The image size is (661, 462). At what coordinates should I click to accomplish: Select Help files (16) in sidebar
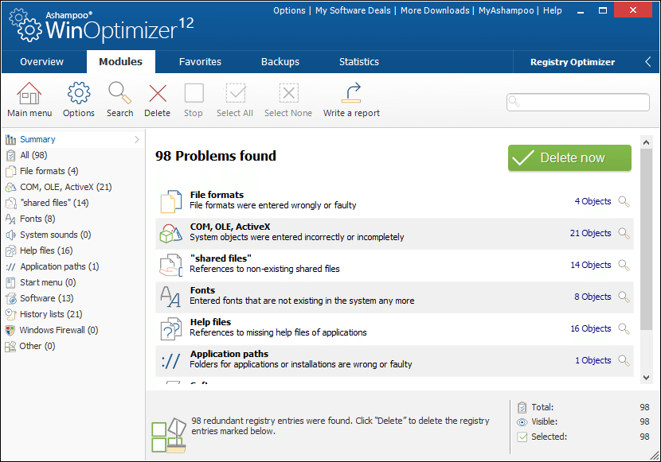(46, 250)
